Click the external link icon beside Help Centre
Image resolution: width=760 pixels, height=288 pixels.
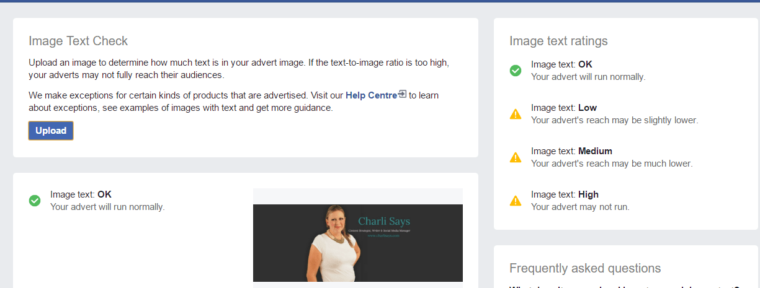pyautogui.click(x=402, y=95)
